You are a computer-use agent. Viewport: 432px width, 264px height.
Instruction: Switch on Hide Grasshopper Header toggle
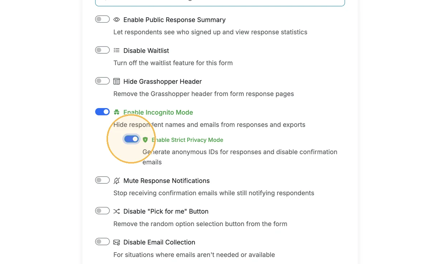point(102,81)
